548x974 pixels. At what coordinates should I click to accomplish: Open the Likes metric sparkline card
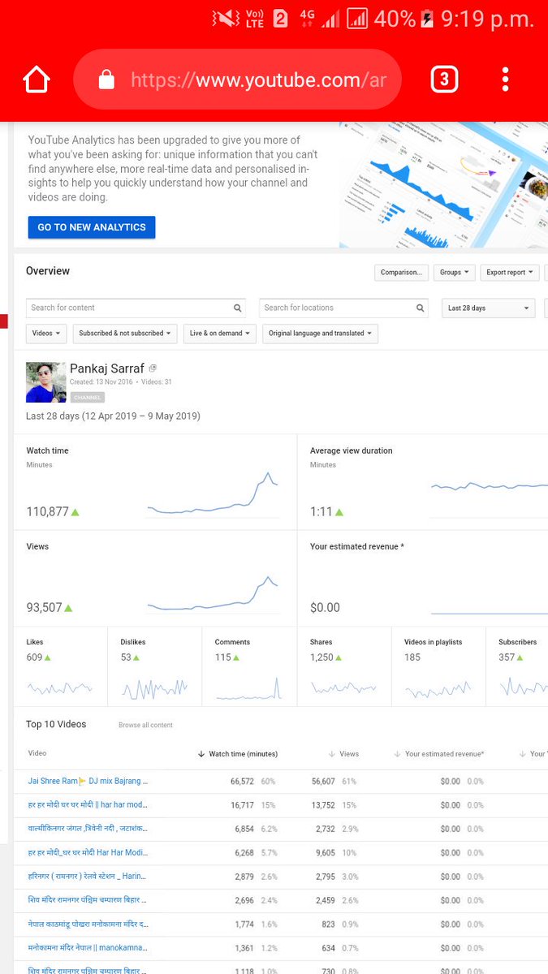click(x=60, y=667)
